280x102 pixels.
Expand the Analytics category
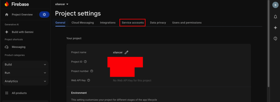25,81
